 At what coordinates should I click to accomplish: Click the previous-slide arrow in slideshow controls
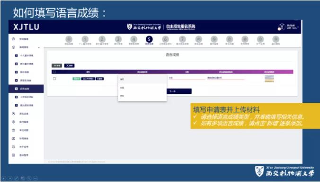tap(4, 178)
